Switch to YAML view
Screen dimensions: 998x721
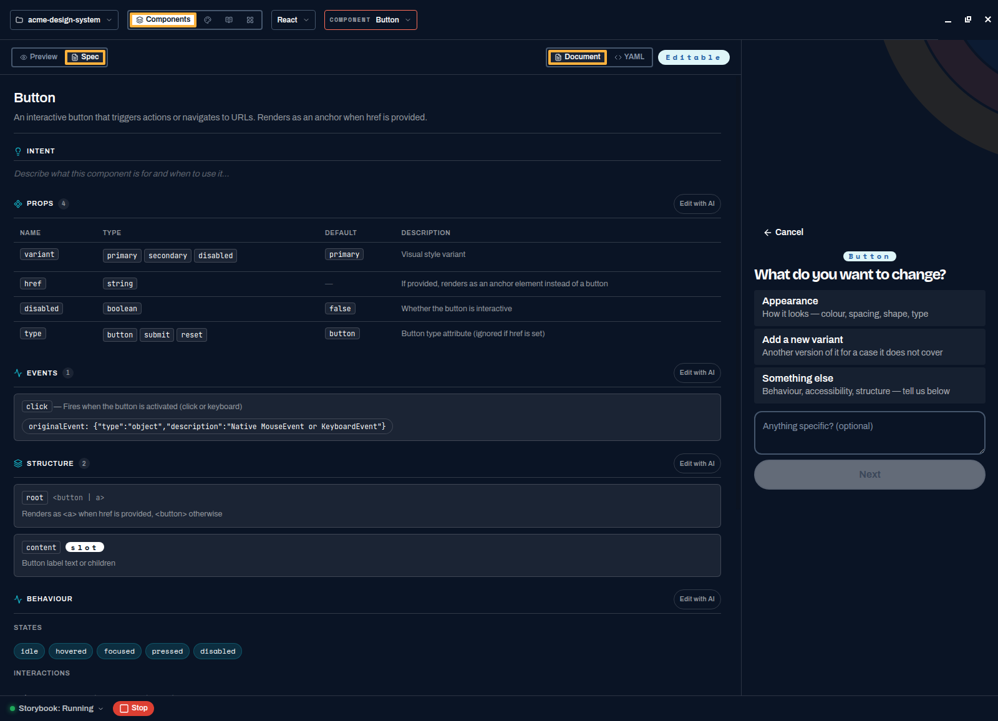(x=629, y=57)
